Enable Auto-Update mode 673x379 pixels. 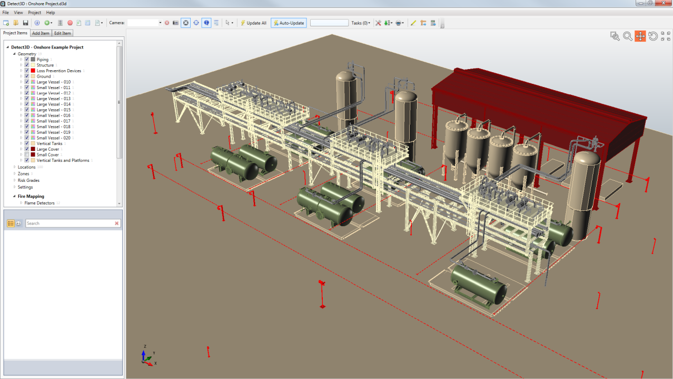coord(289,23)
